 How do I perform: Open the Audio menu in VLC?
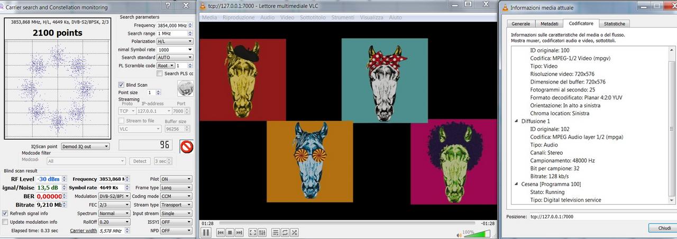267,17
